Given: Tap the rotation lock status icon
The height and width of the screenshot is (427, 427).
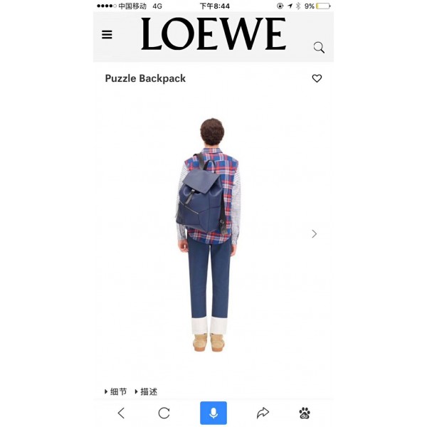Looking at the screenshot, I should [x=280, y=6].
